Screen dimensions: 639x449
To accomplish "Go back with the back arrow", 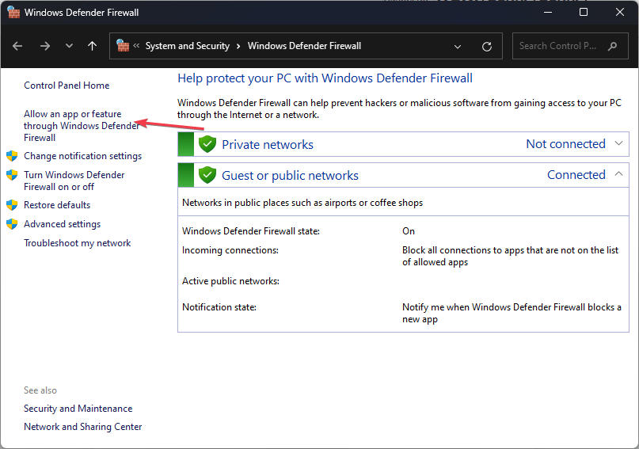I will 17,46.
